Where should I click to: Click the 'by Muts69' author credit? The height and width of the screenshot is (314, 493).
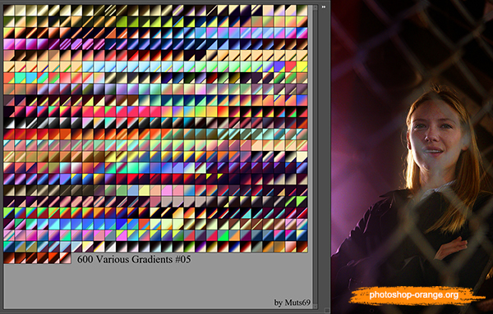[x=292, y=303]
